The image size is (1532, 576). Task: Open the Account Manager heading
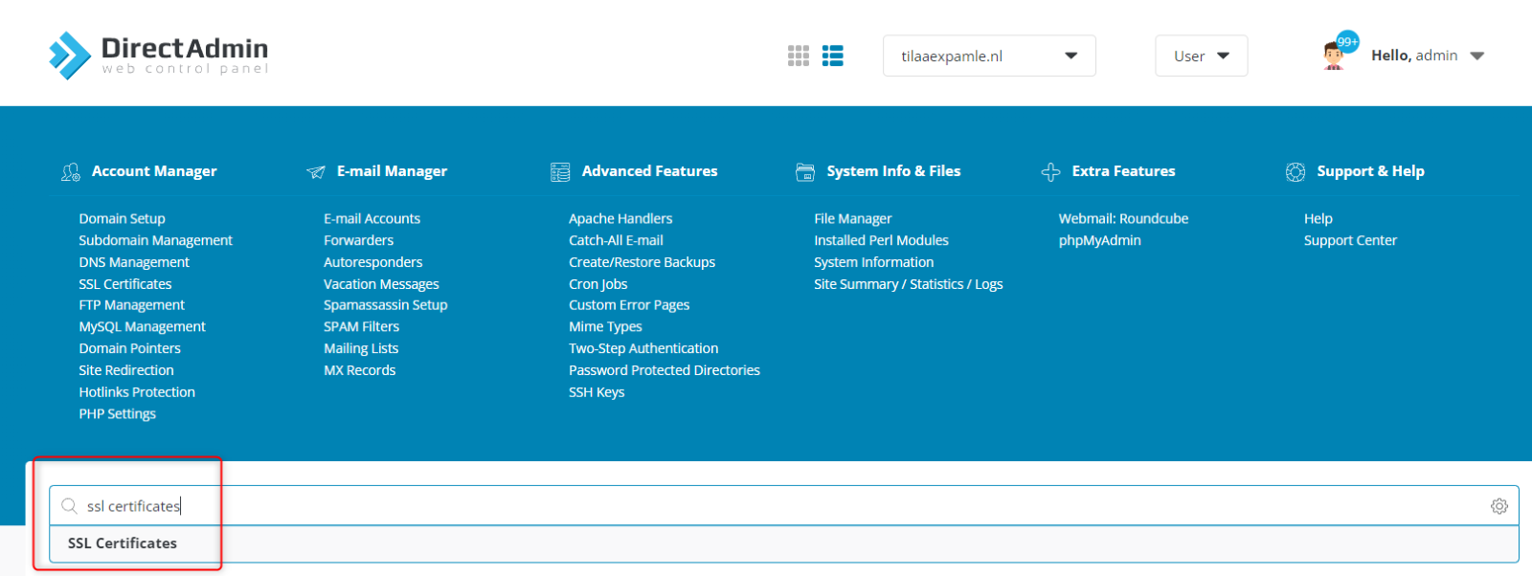[154, 171]
